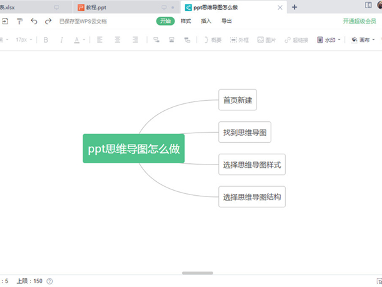The height and width of the screenshot is (287, 382).
Task: Open the font color picker
Action: (x=78, y=40)
